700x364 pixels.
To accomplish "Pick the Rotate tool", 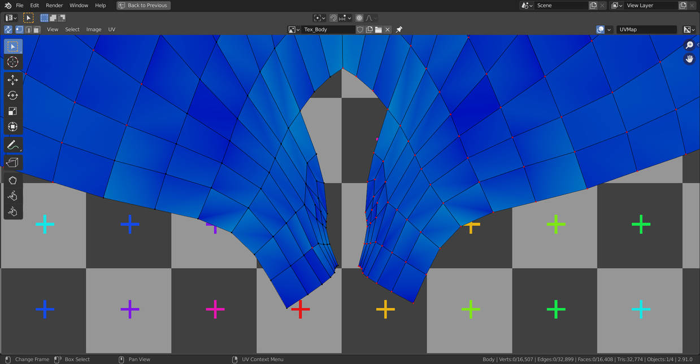I will 12,96.
